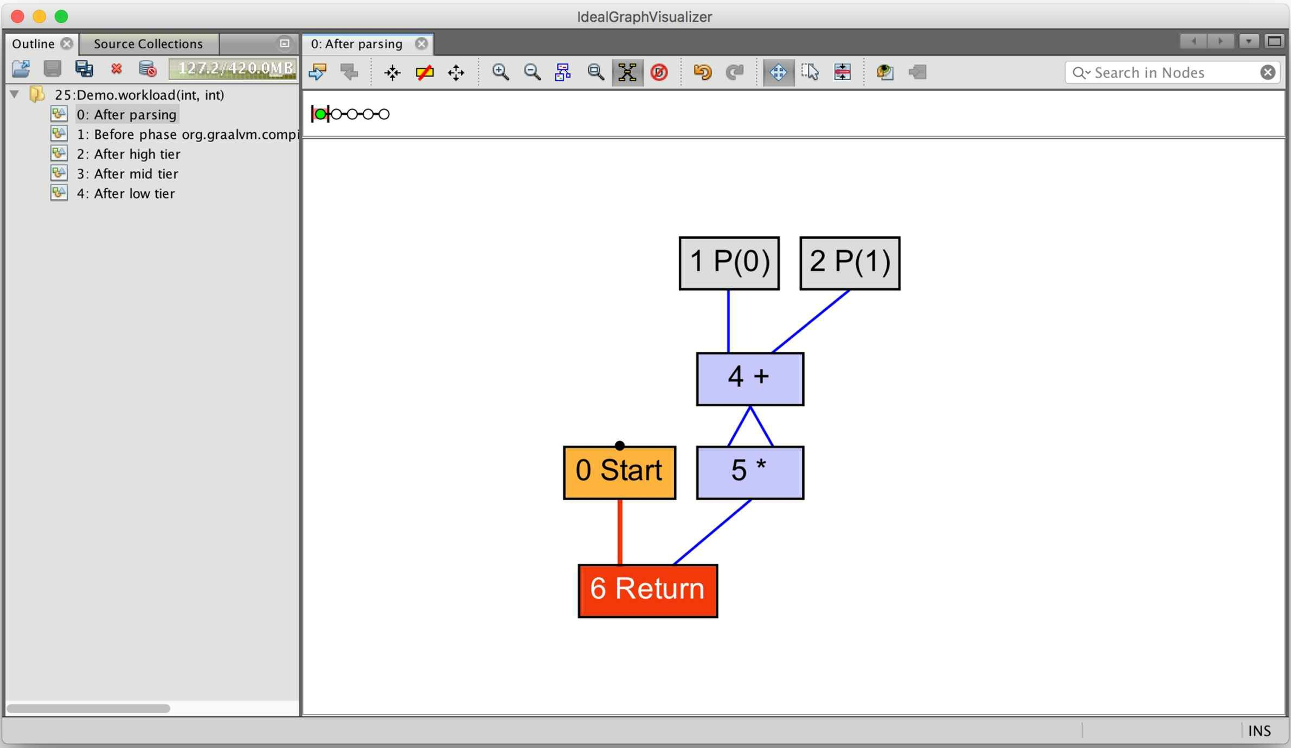
Task: Toggle the selection mode cursor button
Action: pyautogui.click(x=810, y=72)
